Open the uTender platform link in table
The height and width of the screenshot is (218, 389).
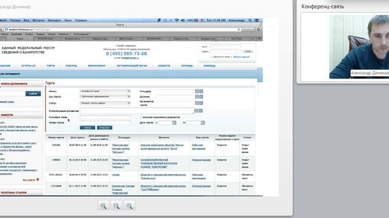[115, 175]
